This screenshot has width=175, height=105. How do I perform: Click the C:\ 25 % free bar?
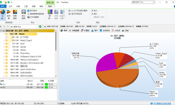pos(51,84)
